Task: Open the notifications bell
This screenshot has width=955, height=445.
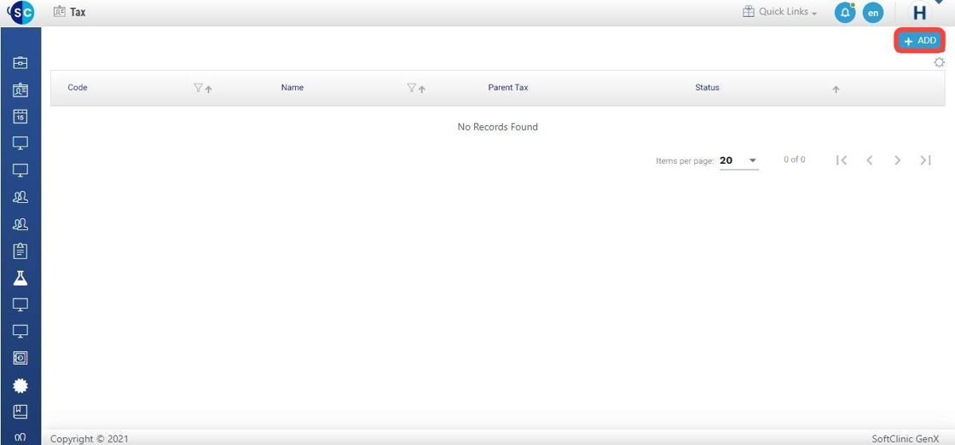Action: (x=844, y=13)
